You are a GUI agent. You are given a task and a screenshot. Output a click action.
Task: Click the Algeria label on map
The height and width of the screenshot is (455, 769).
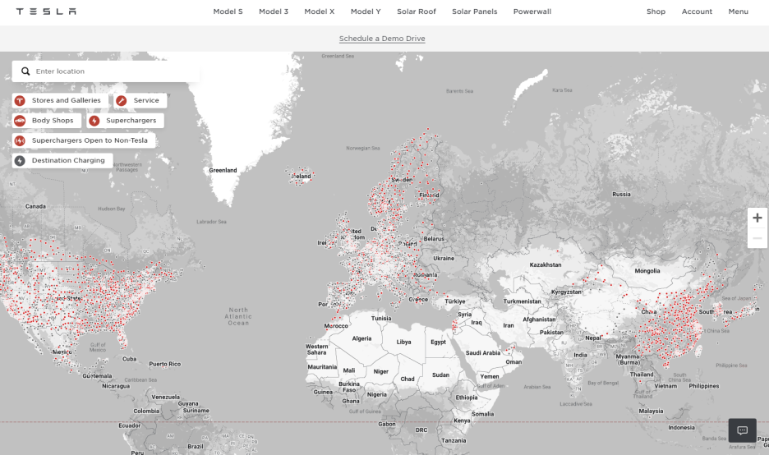tap(361, 338)
